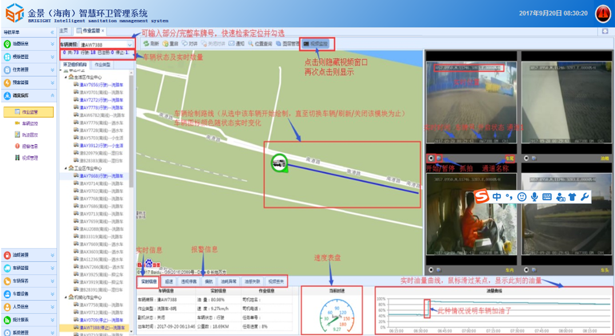This screenshot has width=615, height=336.
Task: Toggle play/pause on the 车头 video channel
Action: (526, 270)
